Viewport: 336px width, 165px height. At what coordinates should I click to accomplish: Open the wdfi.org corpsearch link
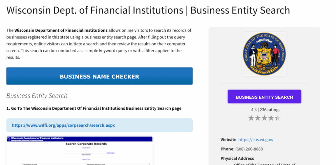click(63, 125)
